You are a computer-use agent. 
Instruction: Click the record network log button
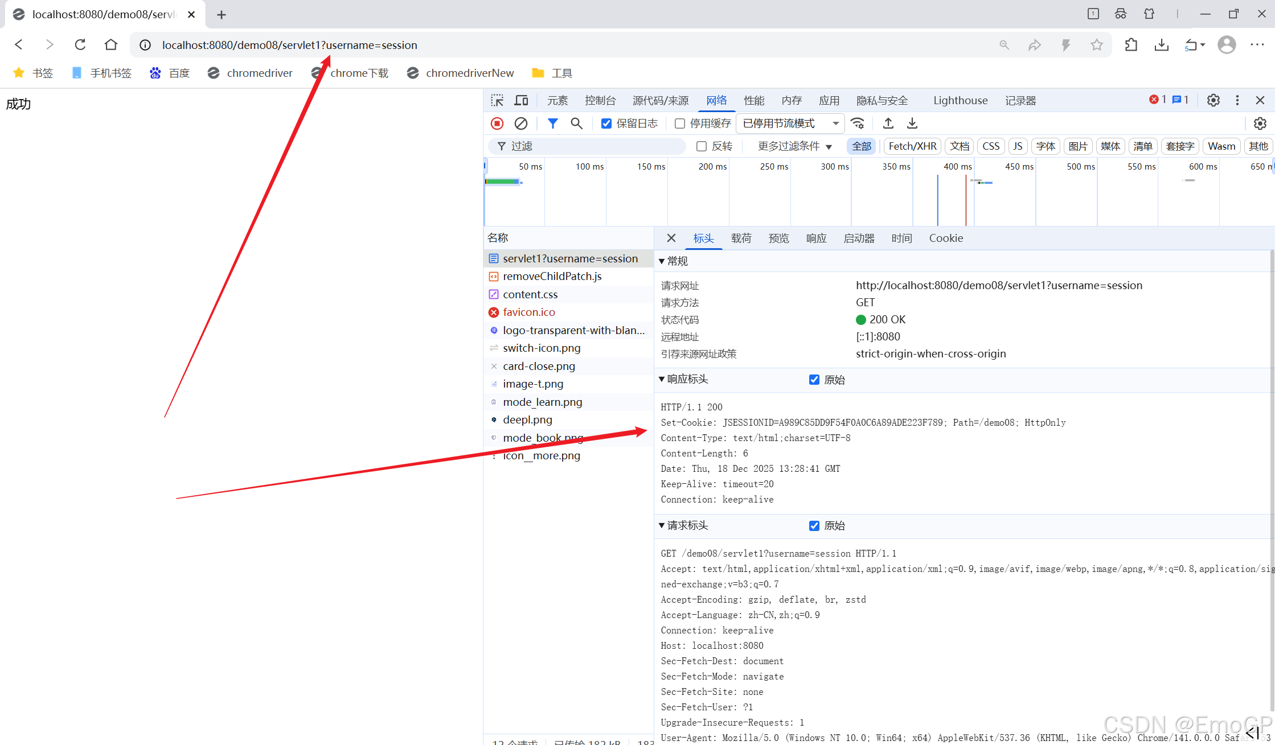click(497, 124)
